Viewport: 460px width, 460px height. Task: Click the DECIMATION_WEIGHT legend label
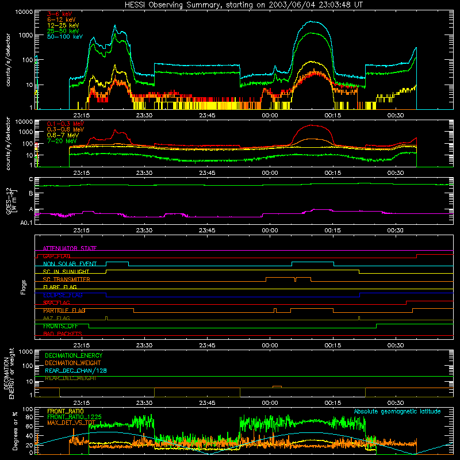point(73,363)
